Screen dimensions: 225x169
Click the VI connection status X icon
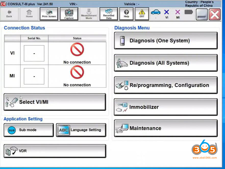[166, 12]
